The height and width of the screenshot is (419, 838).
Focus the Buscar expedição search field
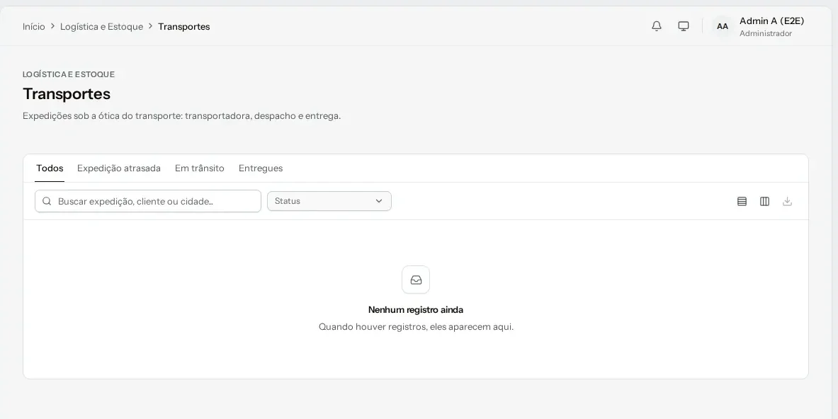coord(148,201)
